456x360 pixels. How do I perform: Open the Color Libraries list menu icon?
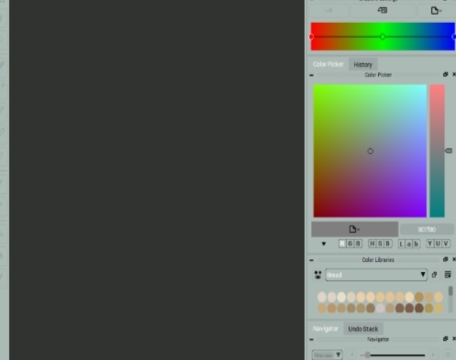coord(448,275)
